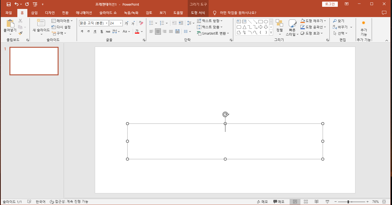Increase font size with the larger 가 icon

pos(126,23)
